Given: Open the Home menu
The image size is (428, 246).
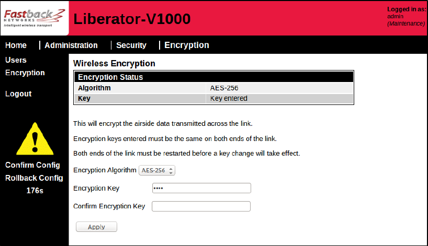Looking at the screenshot, I should [x=16, y=45].
